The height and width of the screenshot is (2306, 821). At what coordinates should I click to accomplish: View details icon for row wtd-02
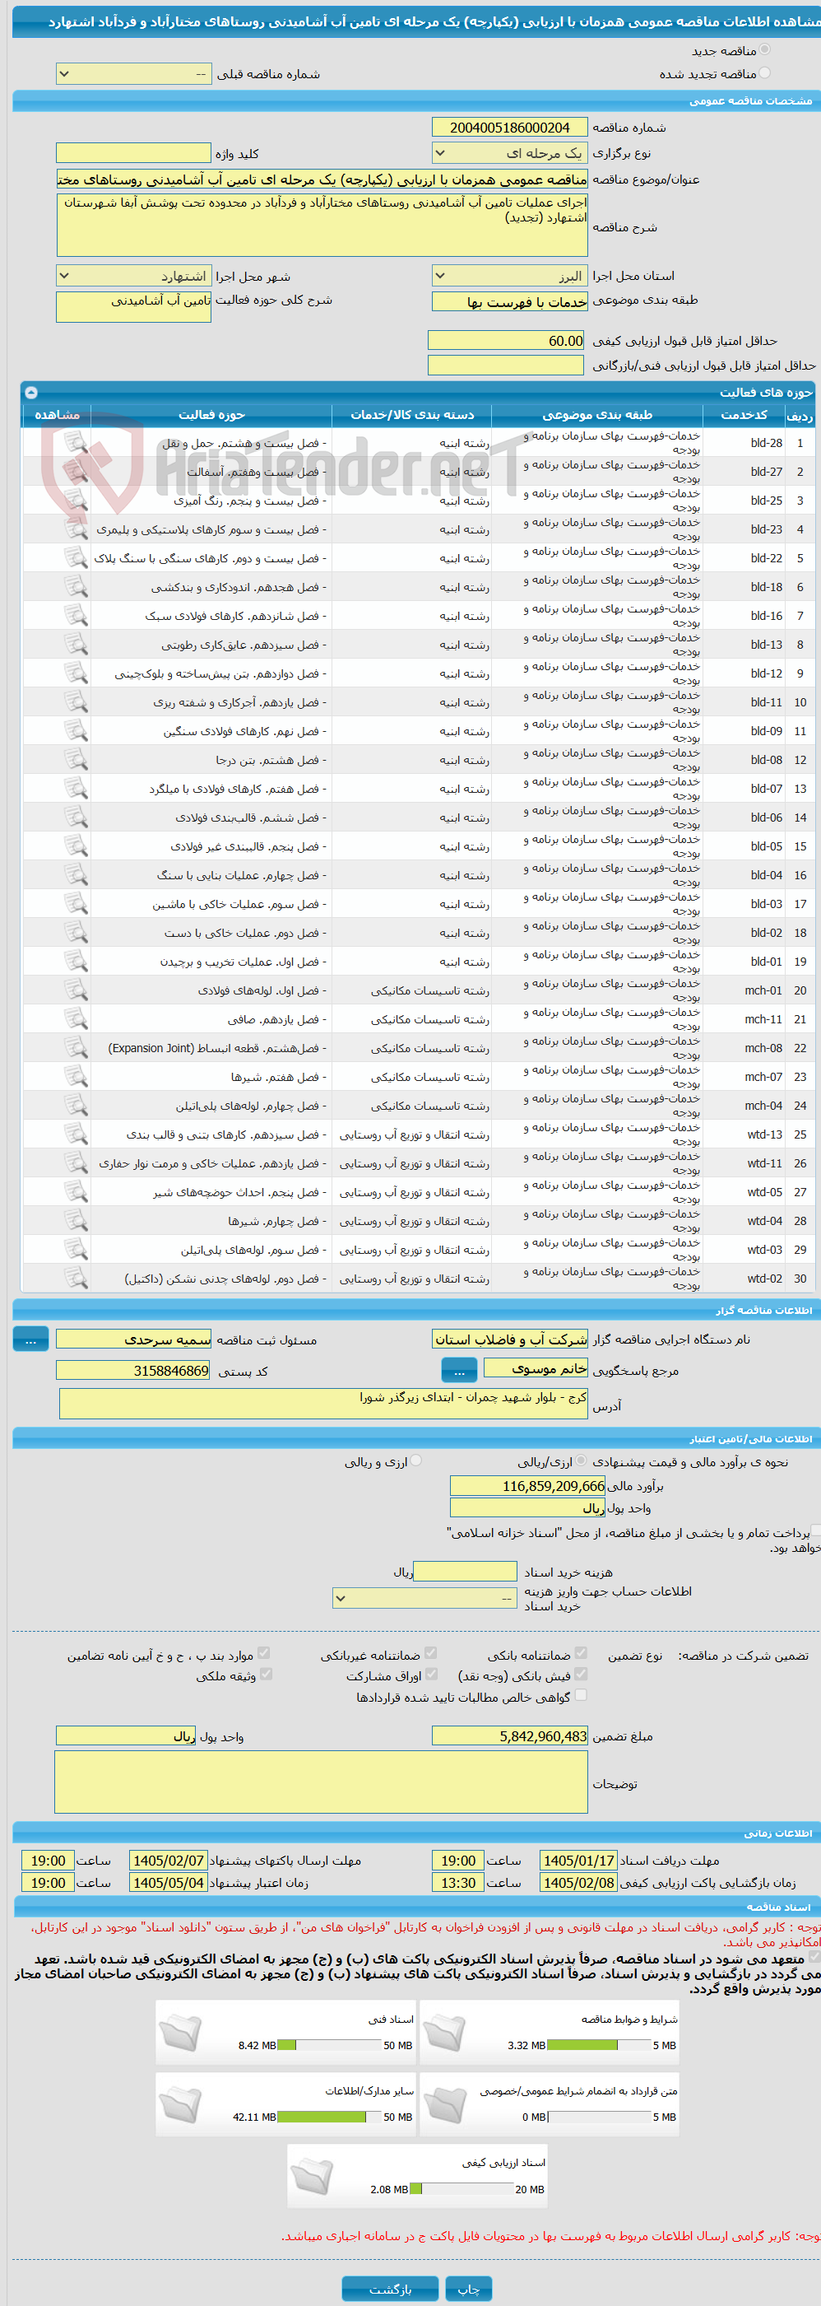click(x=75, y=1279)
